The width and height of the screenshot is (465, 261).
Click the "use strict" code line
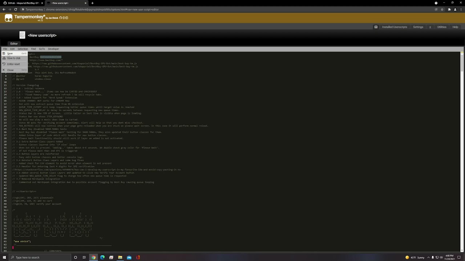point(22,241)
